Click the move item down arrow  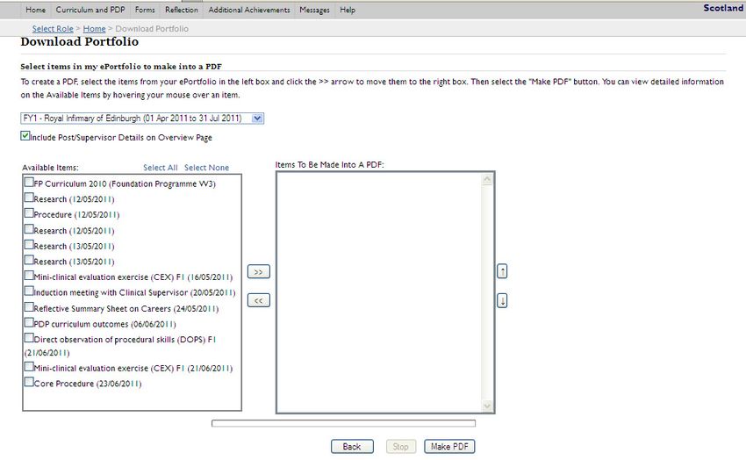[502, 300]
